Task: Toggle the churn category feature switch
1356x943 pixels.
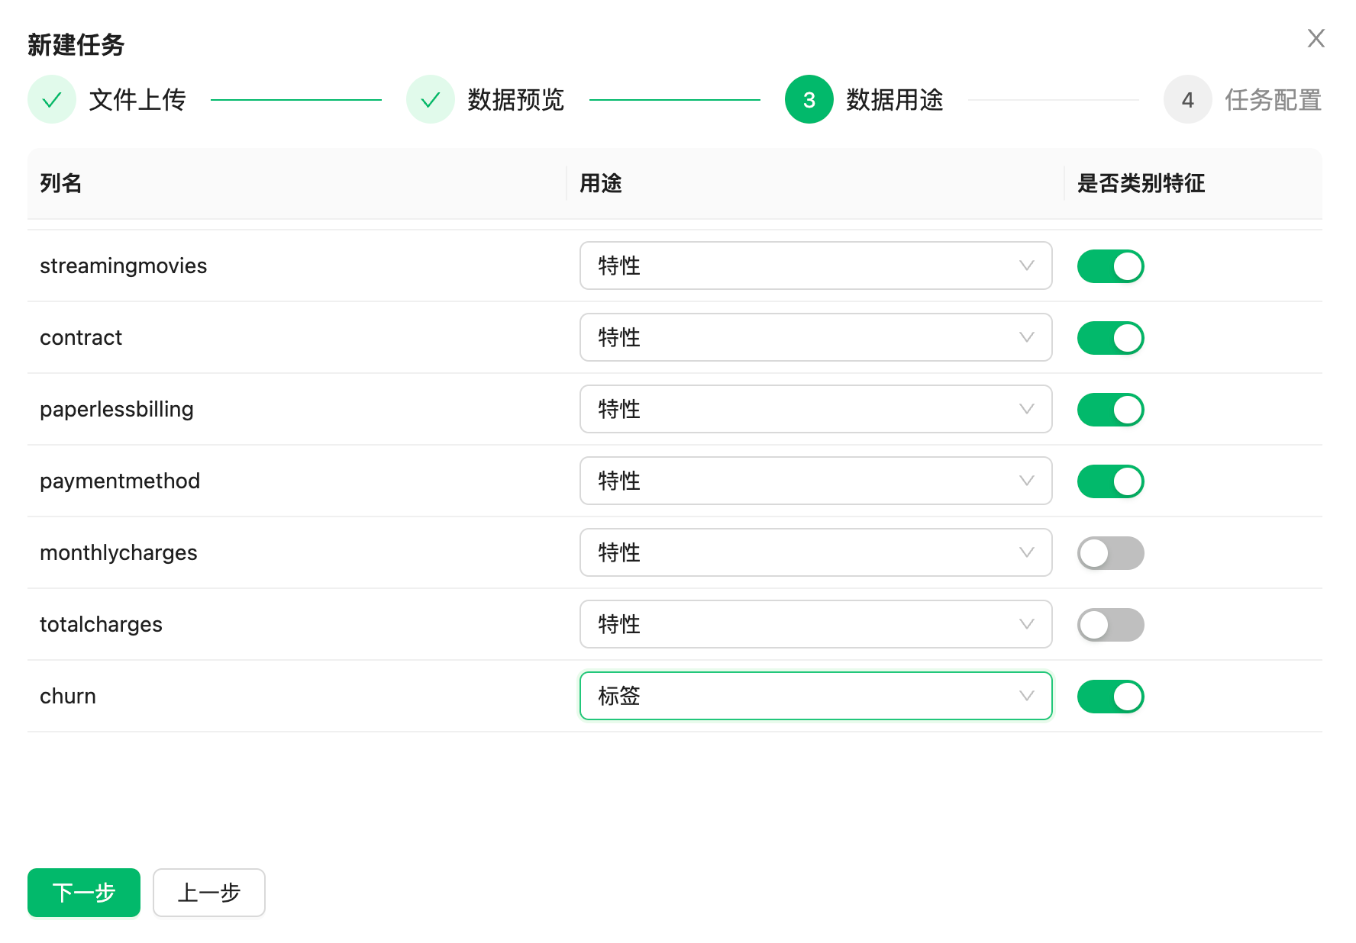Action: (x=1110, y=697)
